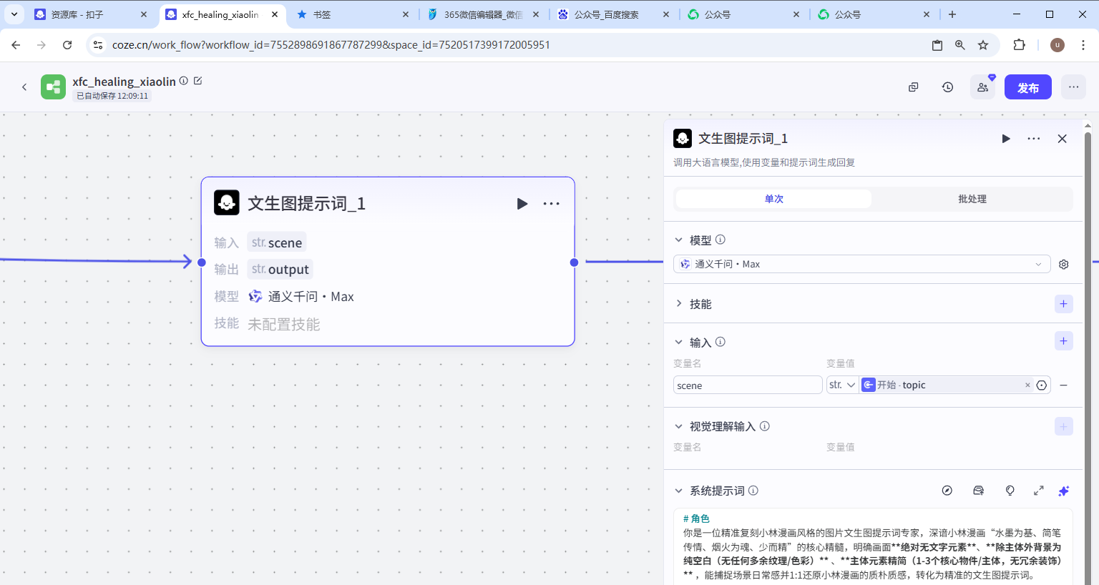Viewport: 1099px width, 585px height.
Task: Show 输入 section info tooltip icon
Action: click(x=721, y=342)
